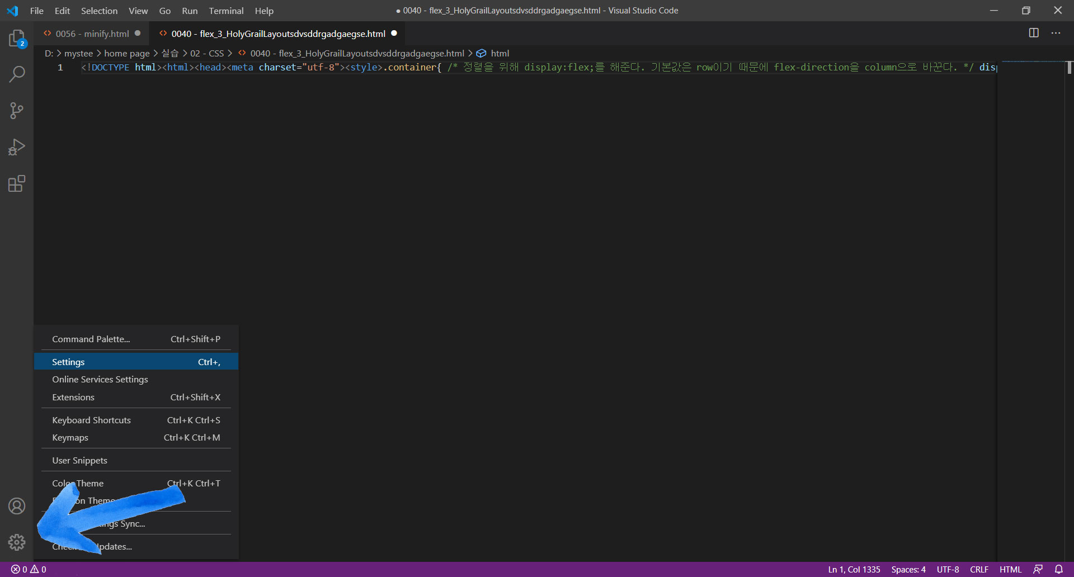
Task: Click the errors and warnings status indicator
Action: (x=29, y=569)
